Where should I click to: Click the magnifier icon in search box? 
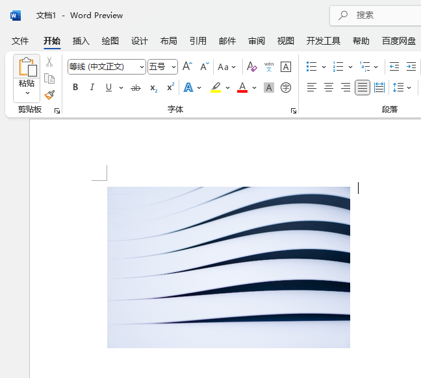point(343,16)
